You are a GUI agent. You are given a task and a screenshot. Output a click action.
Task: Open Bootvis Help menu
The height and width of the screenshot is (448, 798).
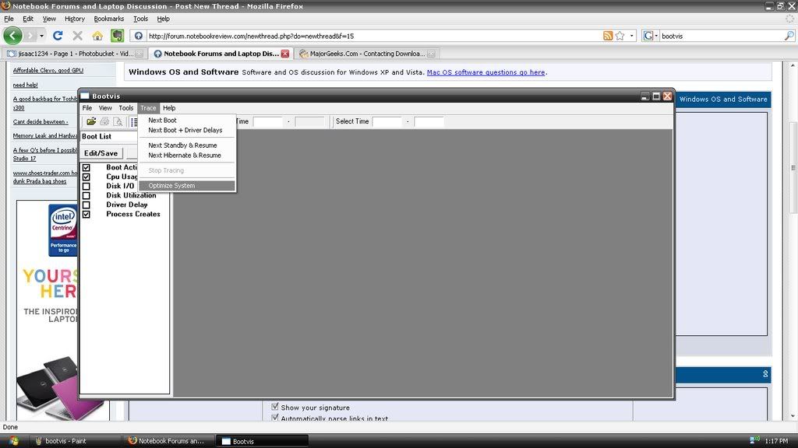point(169,107)
